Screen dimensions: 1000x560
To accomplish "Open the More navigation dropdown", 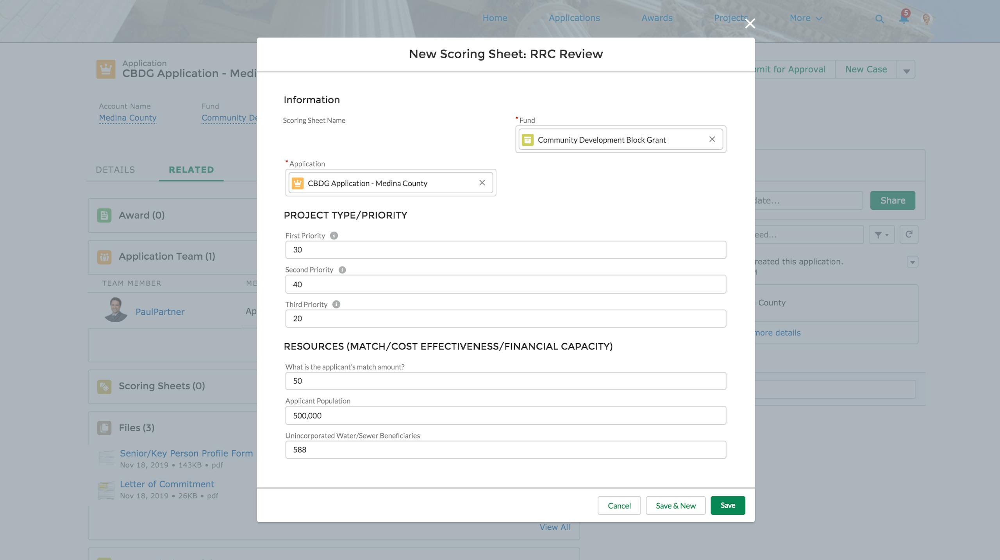I will click(805, 18).
